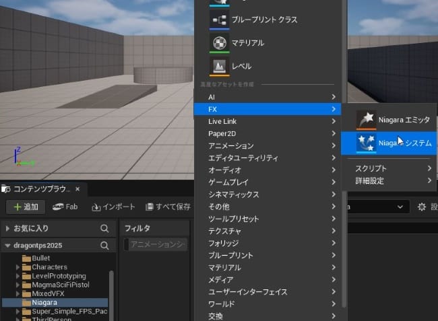Expand the Characters folder
The width and height of the screenshot is (438, 321).
pos(18,267)
